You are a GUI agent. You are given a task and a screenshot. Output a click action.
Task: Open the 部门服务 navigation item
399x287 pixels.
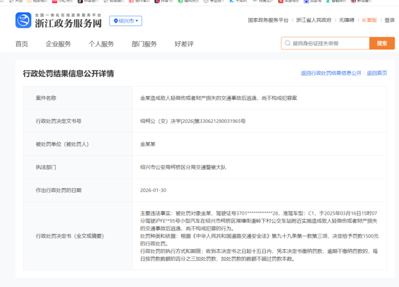[x=144, y=44]
